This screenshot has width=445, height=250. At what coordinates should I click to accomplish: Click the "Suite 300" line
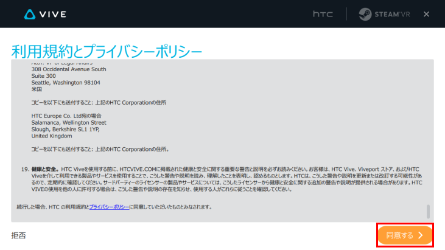click(x=43, y=76)
